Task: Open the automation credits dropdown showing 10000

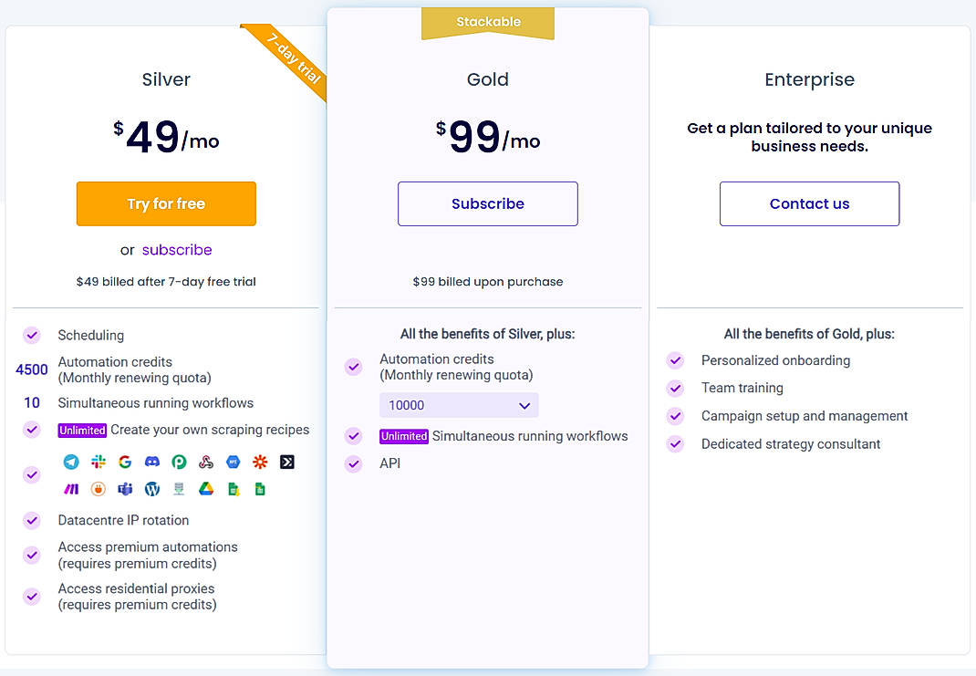Action: (459, 404)
